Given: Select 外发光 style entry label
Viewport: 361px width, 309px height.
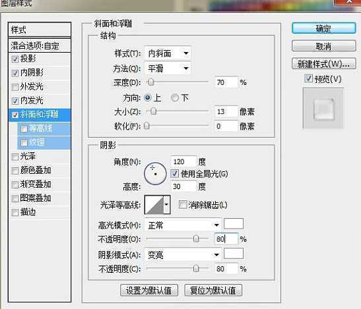Looking at the screenshot, I should pyautogui.click(x=32, y=87).
